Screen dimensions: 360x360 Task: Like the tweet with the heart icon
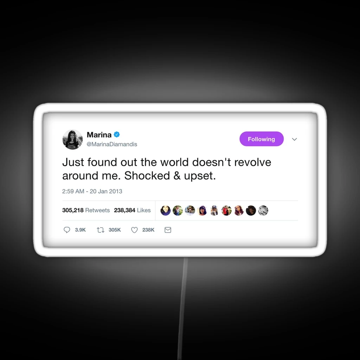click(x=134, y=230)
